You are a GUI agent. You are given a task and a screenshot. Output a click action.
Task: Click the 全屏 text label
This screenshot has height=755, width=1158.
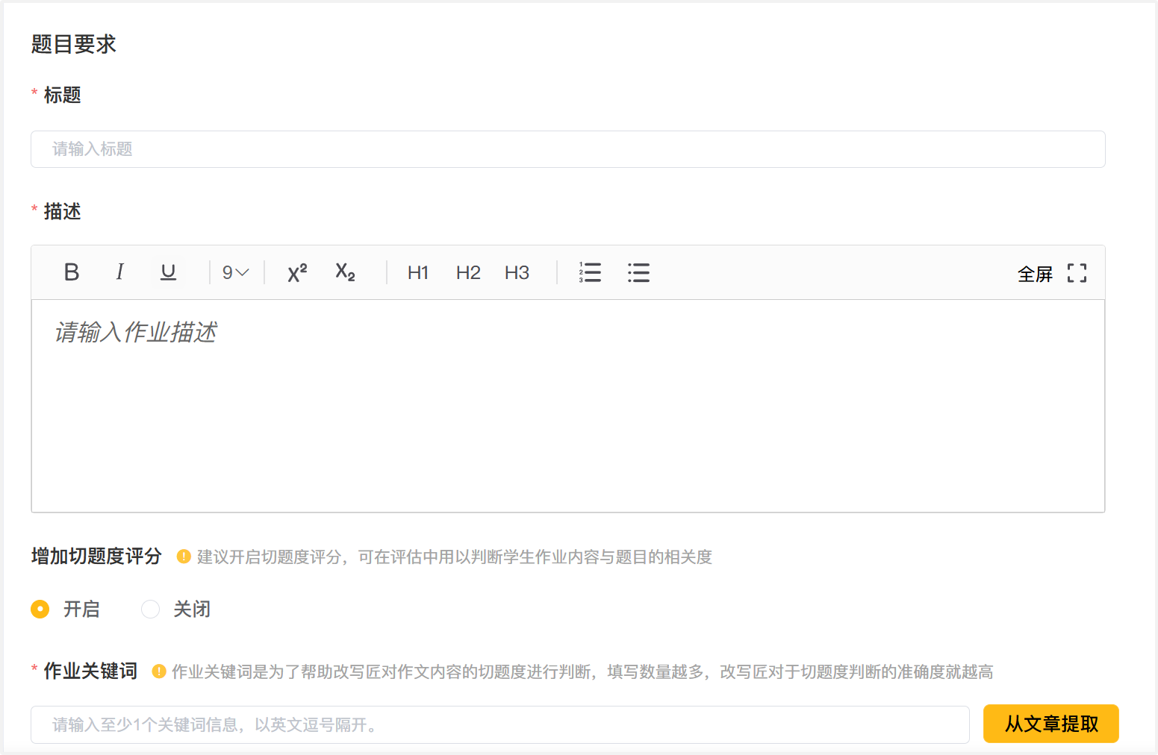[1035, 274]
